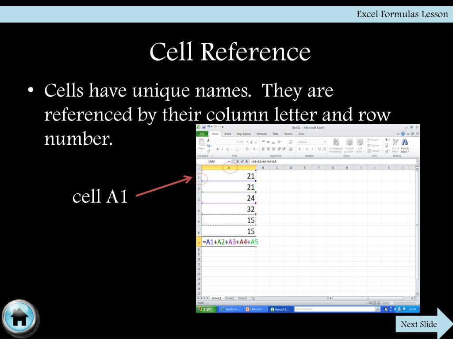Click the Accounting dollar format icon
Image resolution: width=453 pixels, height=339 pixels.
(299, 149)
